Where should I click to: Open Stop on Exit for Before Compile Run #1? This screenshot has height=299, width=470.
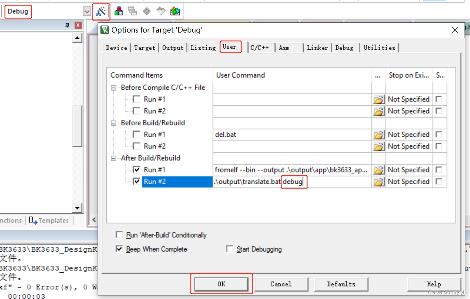coord(409,99)
